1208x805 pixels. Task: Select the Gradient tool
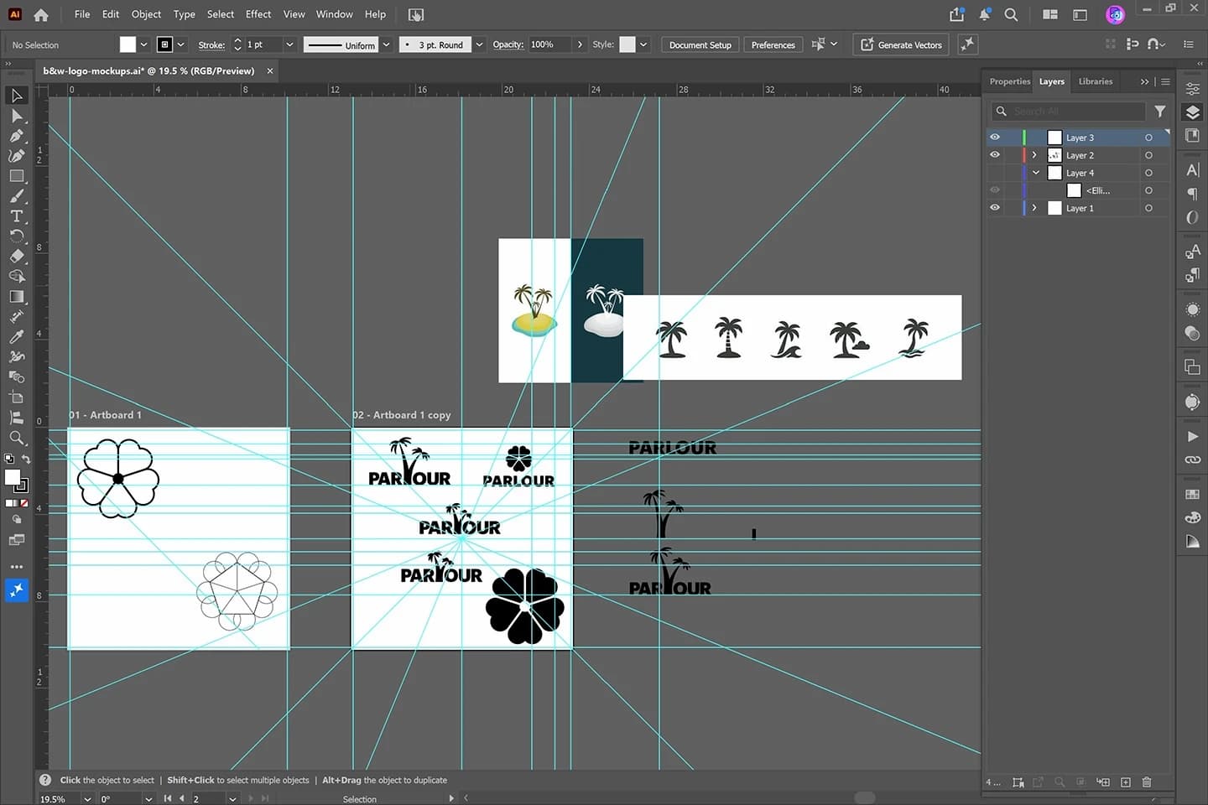coord(17,297)
